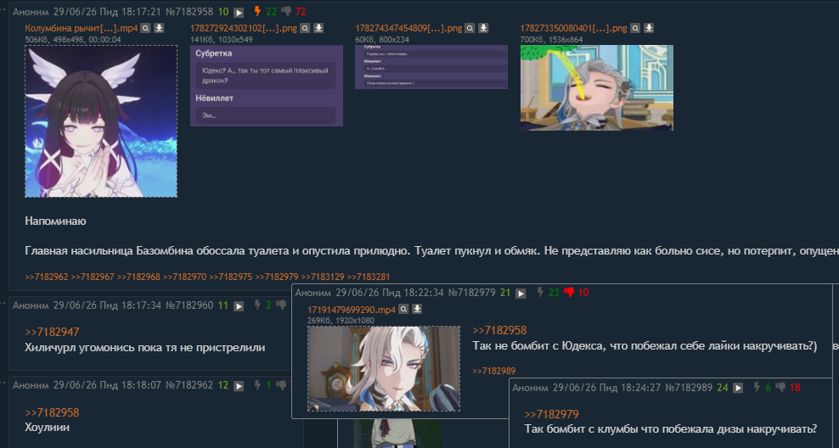Open file link 17827292430210[...].png

click(244, 28)
